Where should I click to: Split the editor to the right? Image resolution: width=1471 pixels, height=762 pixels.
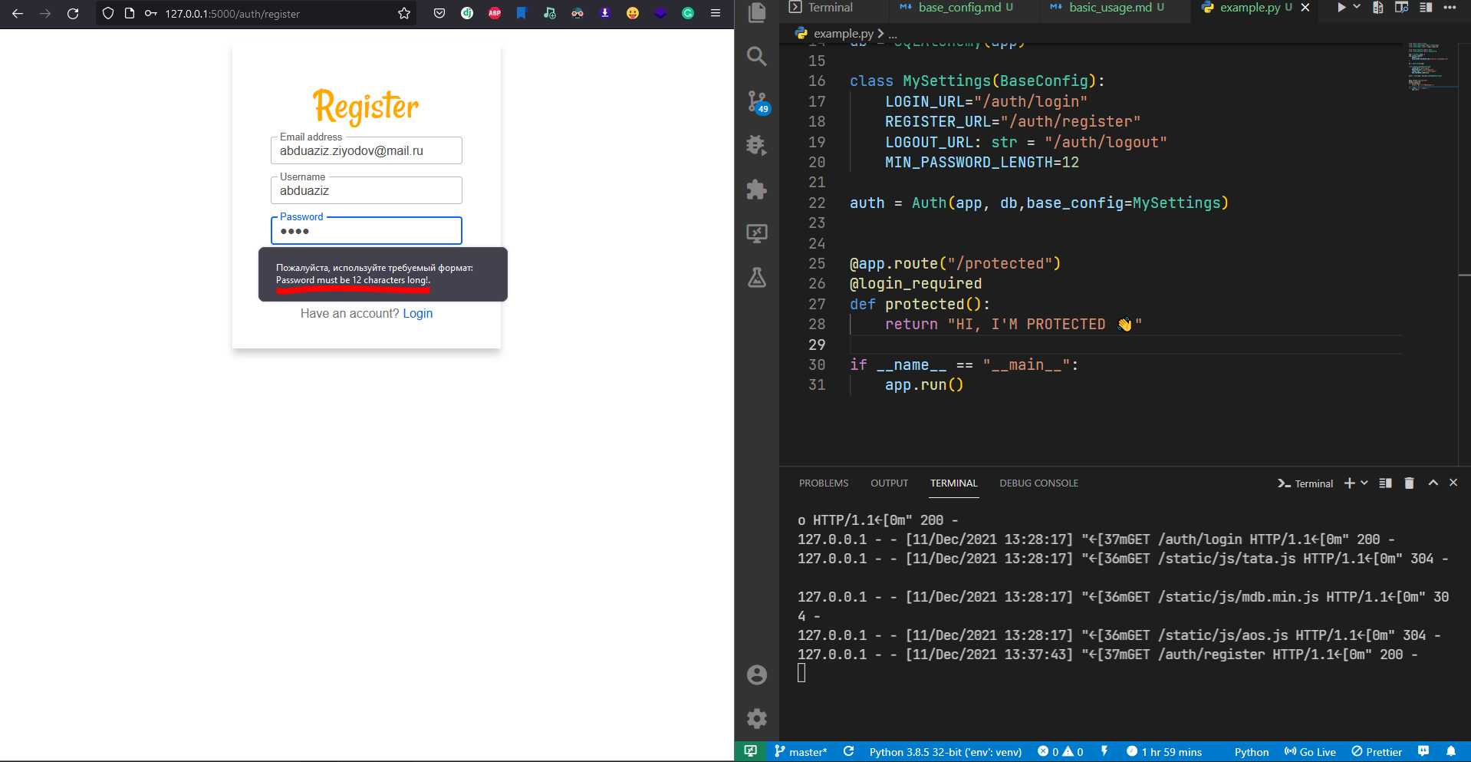(1426, 8)
